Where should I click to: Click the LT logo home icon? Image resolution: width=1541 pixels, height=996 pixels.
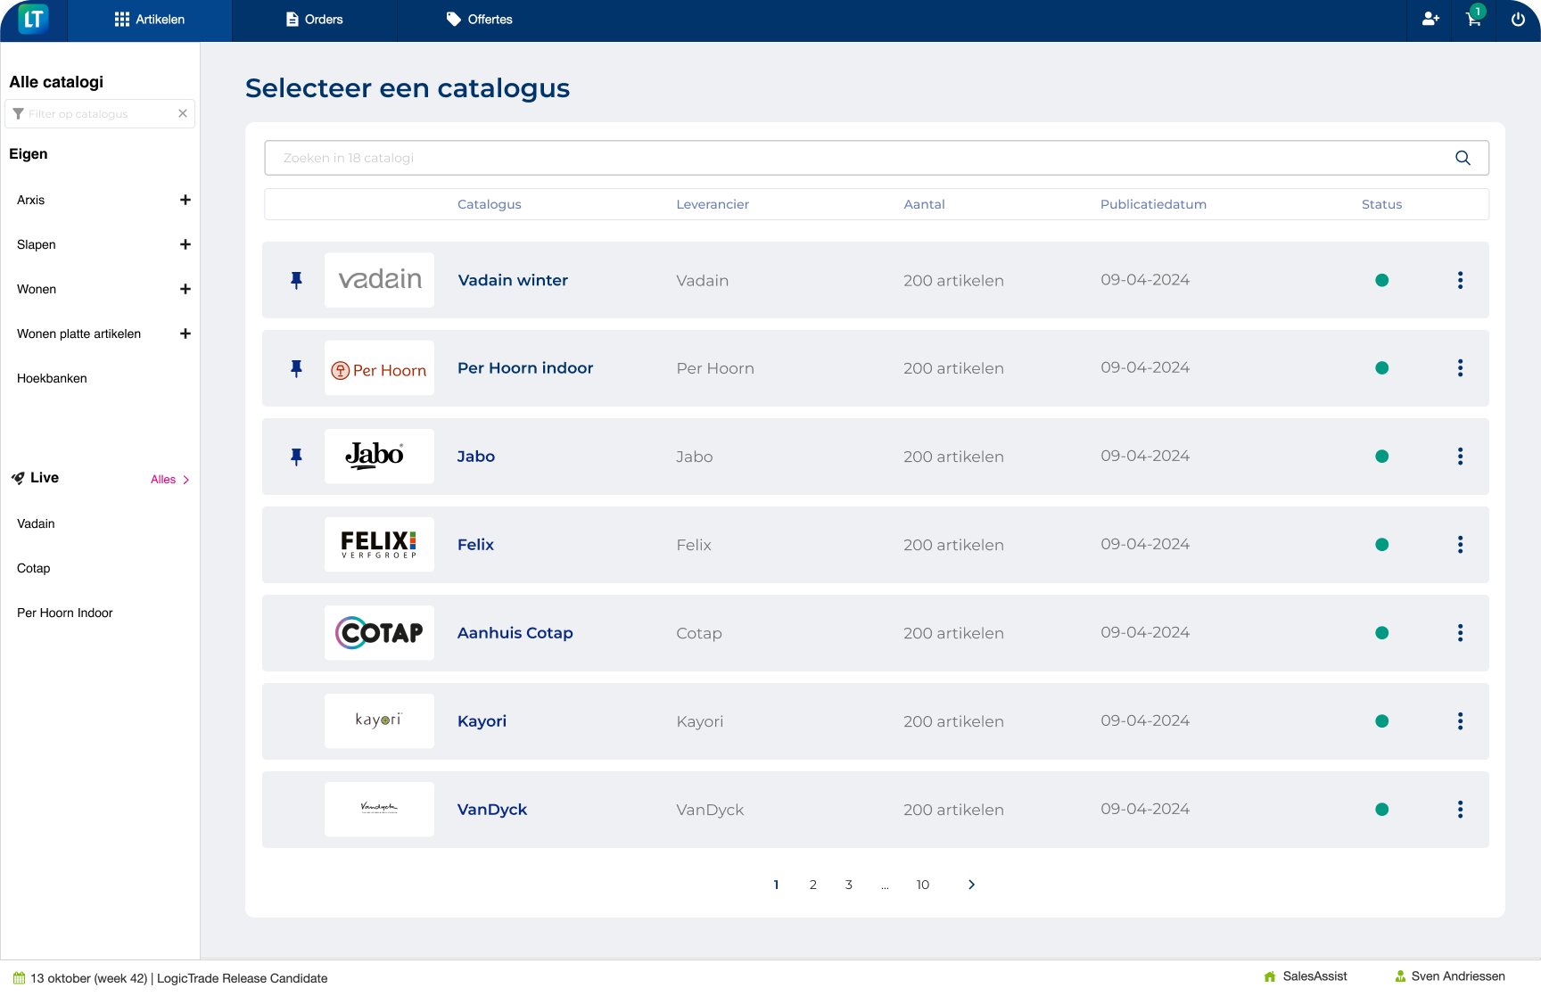33,19
